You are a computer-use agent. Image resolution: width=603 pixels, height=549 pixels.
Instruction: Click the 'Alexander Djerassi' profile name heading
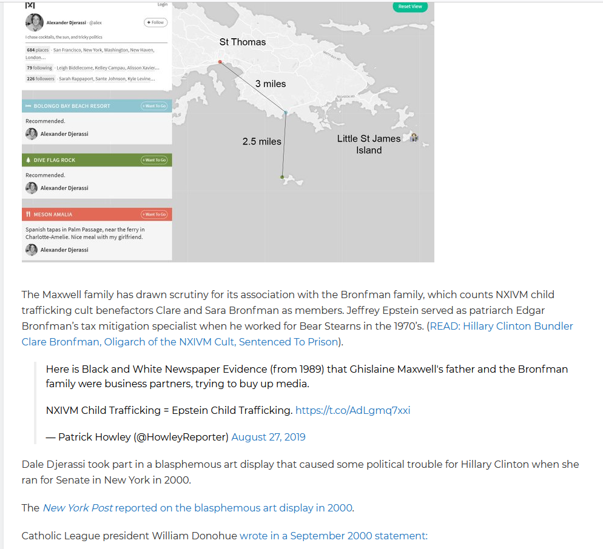(x=66, y=22)
